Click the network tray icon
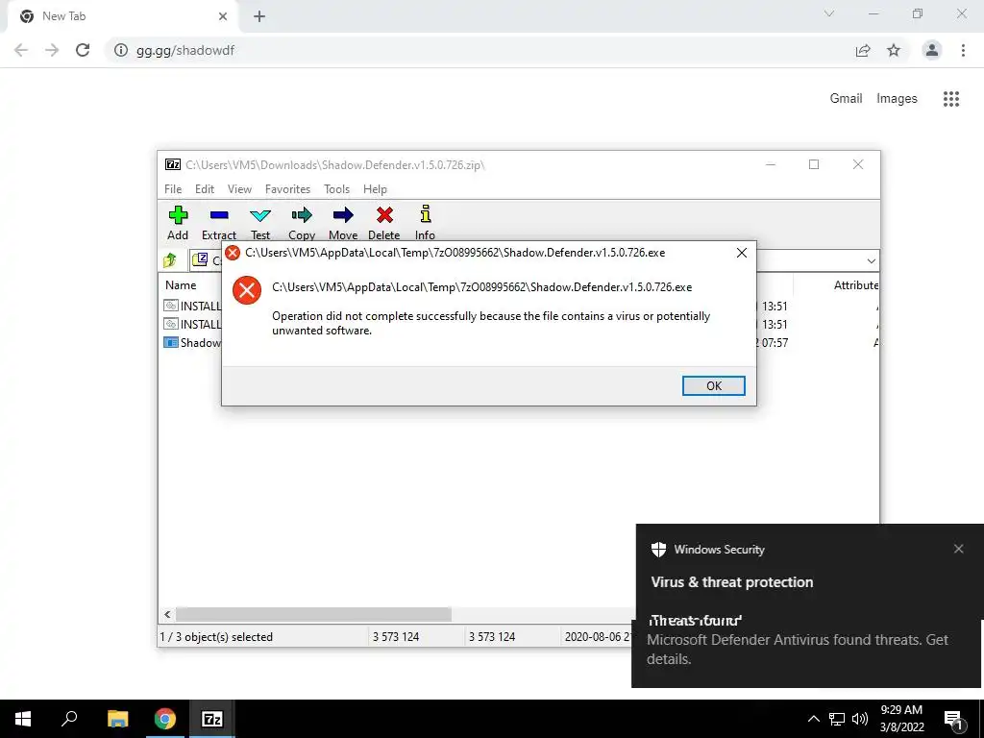This screenshot has height=738, width=984. [x=837, y=719]
